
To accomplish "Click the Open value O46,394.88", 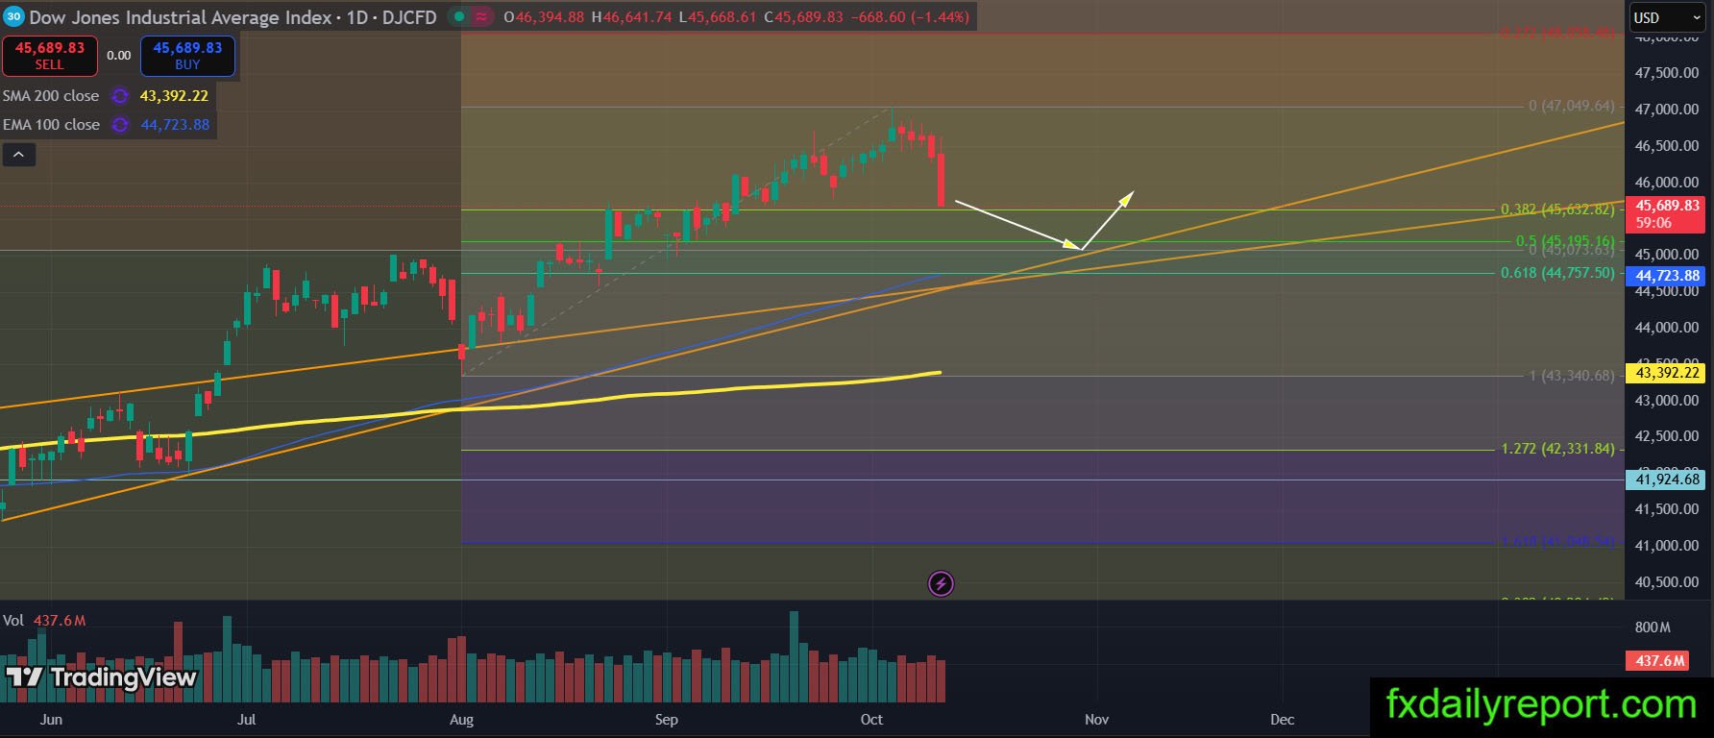I will click(x=544, y=17).
